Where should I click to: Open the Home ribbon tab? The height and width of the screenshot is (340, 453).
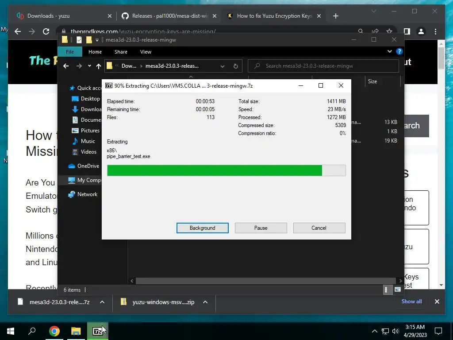(95, 52)
